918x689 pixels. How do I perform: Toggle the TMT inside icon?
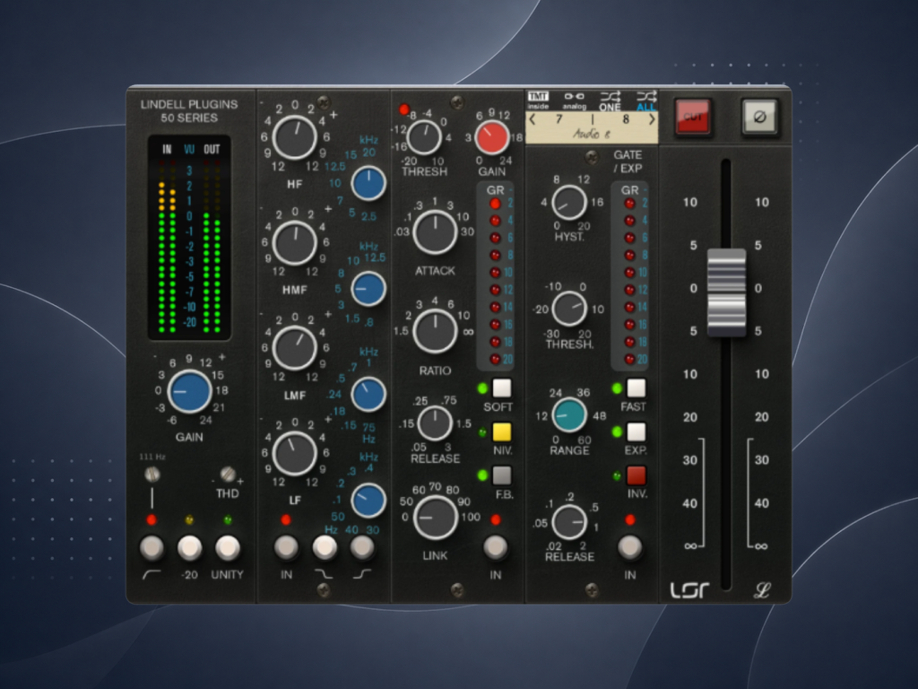538,100
